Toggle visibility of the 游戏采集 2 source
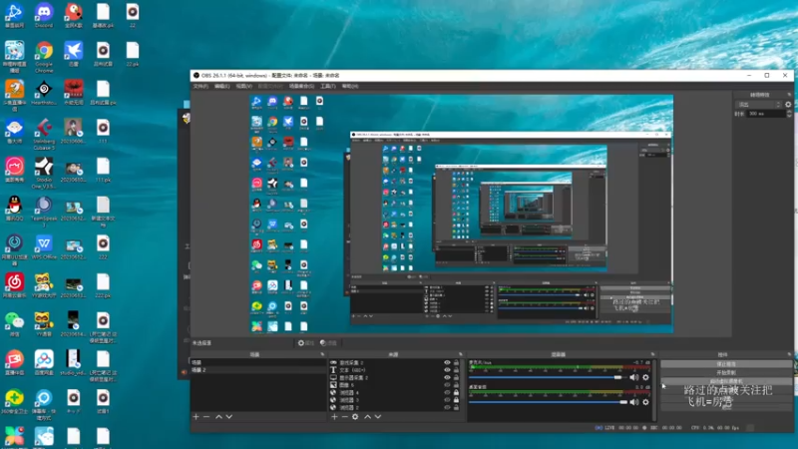Viewport: 798px width, 449px height. point(447,362)
